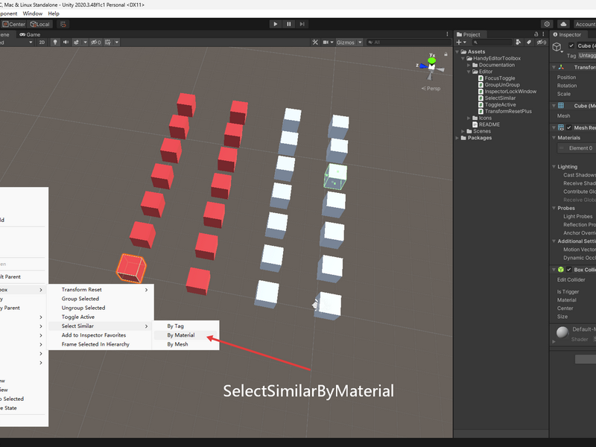Click the Scene view search field
Viewport: 596px width, 447px height.
408,42
